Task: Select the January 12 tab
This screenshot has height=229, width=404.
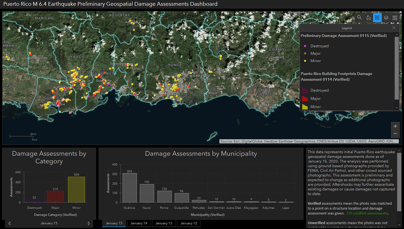Action: pyautogui.click(x=189, y=223)
